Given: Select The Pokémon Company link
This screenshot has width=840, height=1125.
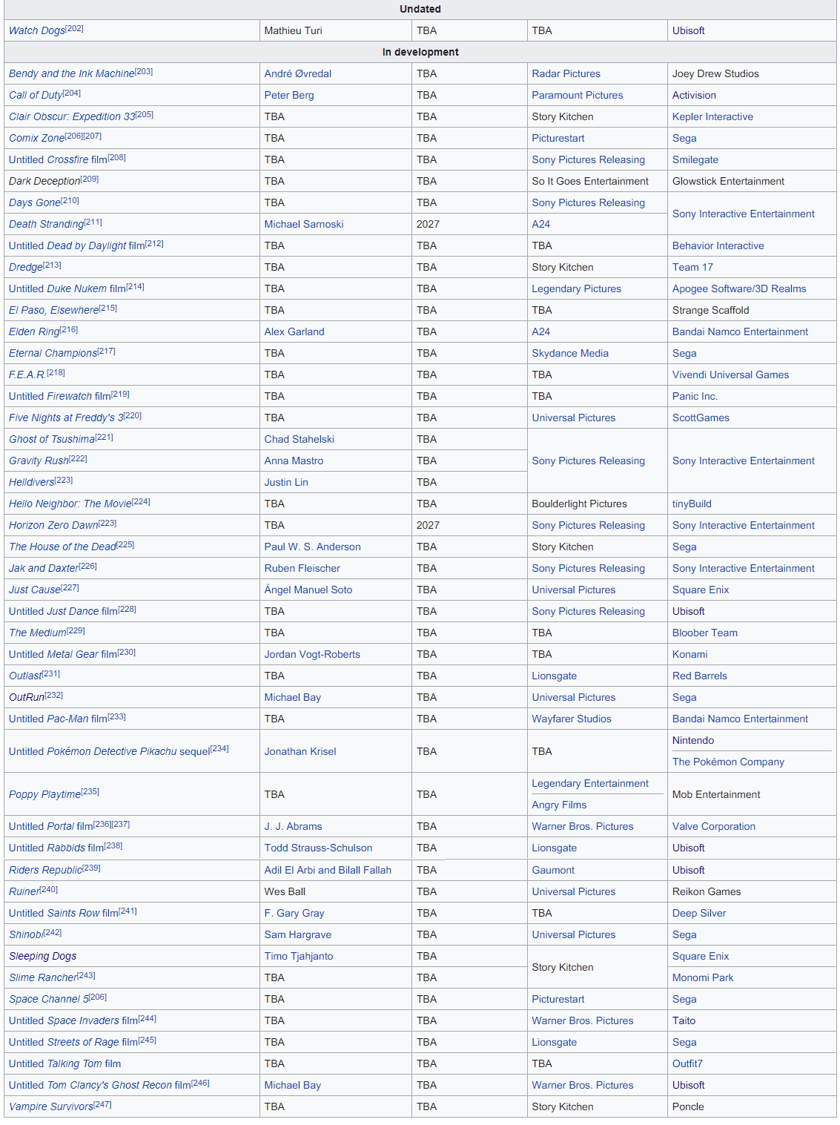Looking at the screenshot, I should click(727, 762).
